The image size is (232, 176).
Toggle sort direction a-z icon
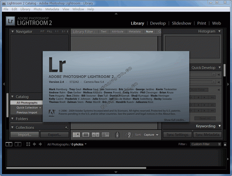point(129,135)
